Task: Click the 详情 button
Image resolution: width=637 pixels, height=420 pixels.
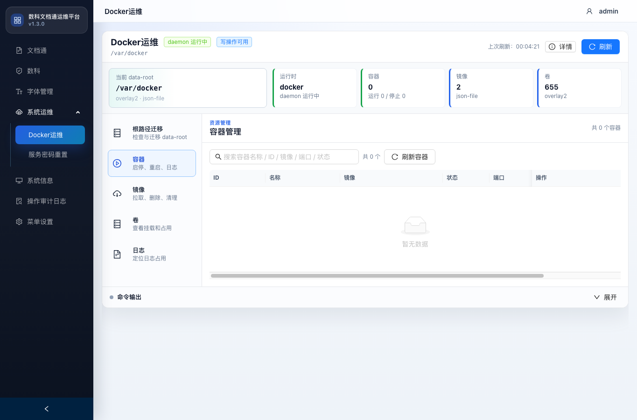Action: pyautogui.click(x=560, y=47)
